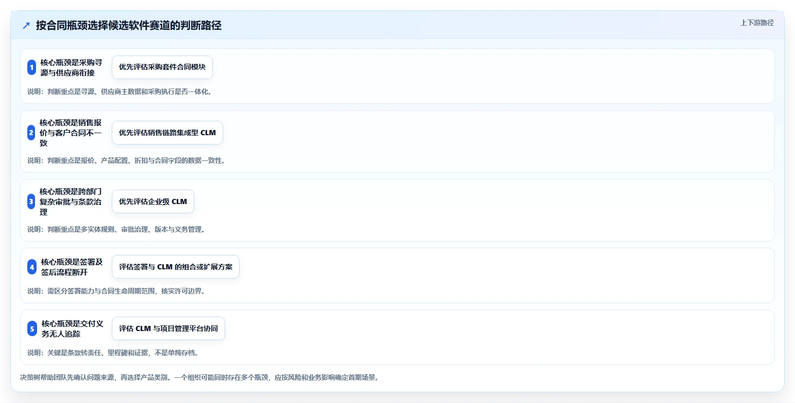
Task: Click the note about 多实体规则、审批治理
Action: [x=116, y=229]
